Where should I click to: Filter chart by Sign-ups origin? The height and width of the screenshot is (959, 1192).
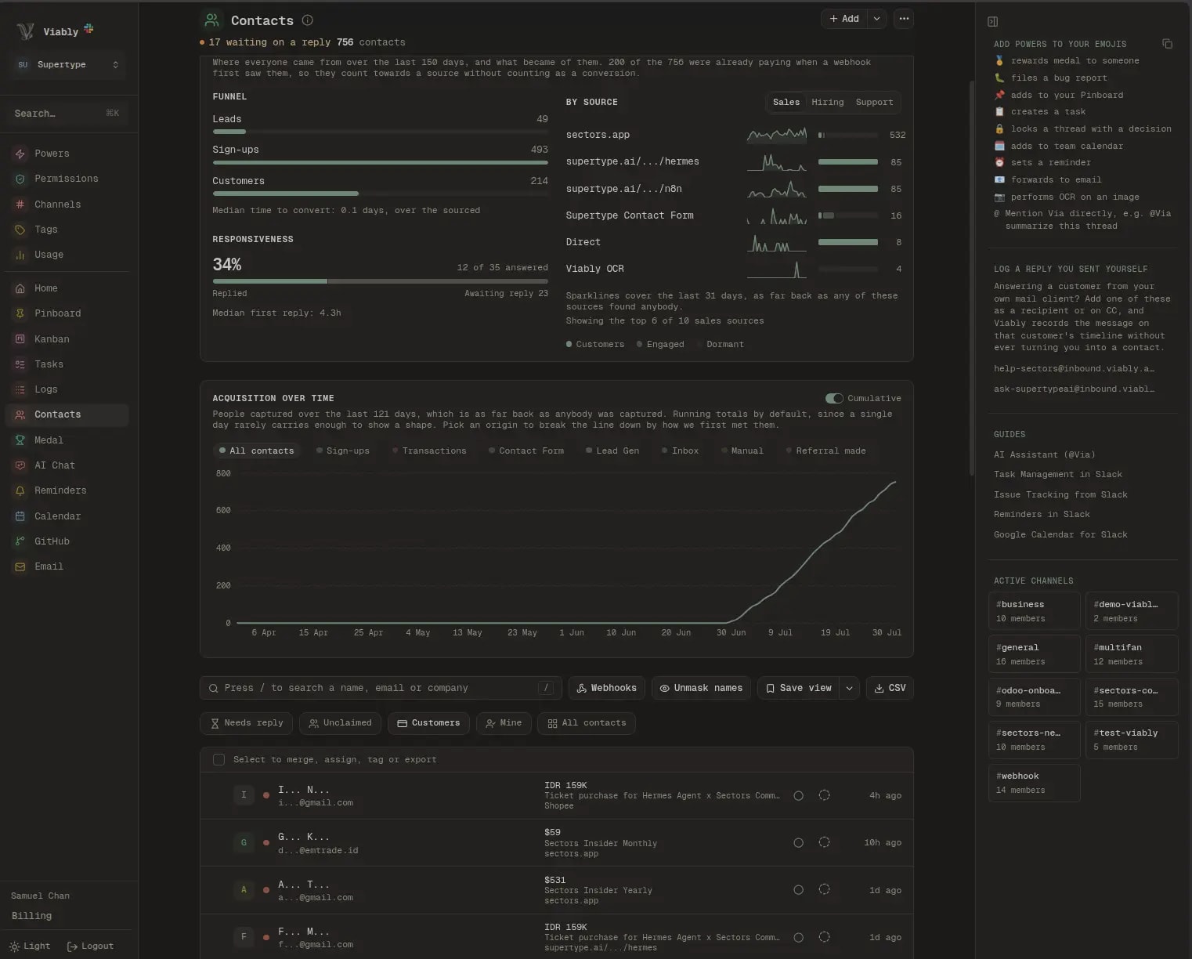[x=343, y=451]
